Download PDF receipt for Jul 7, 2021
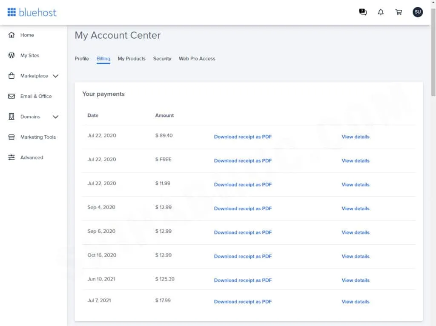This screenshot has height=326, width=436. (243, 302)
